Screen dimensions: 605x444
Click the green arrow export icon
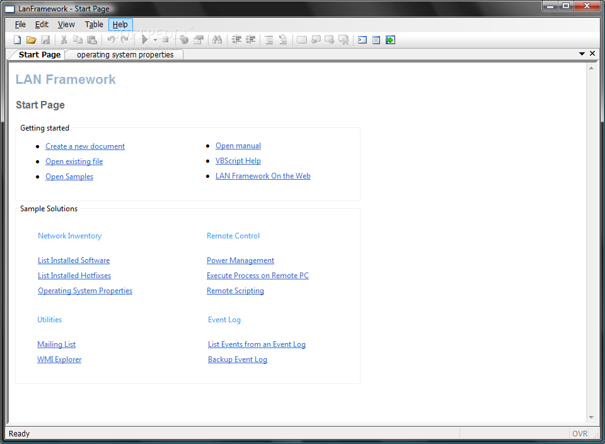[391, 40]
